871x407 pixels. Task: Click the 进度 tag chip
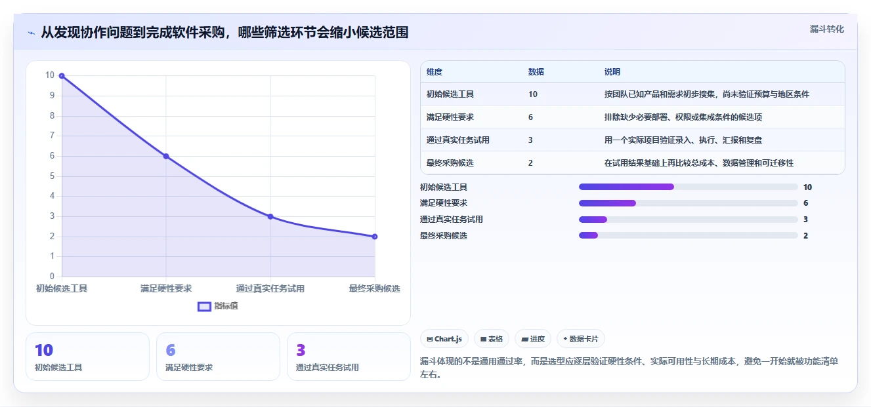533,339
